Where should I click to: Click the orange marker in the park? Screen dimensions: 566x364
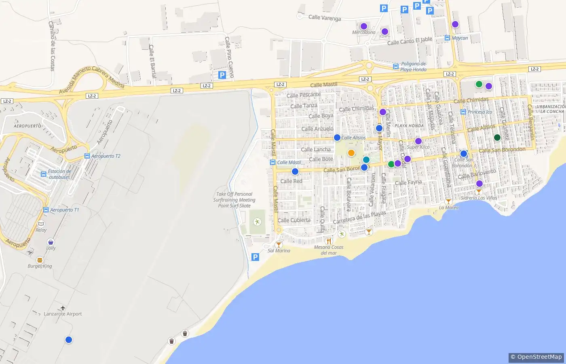pyautogui.click(x=351, y=153)
